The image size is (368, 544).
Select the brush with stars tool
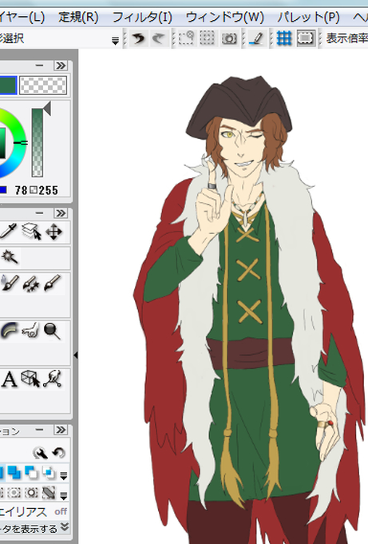31,283
